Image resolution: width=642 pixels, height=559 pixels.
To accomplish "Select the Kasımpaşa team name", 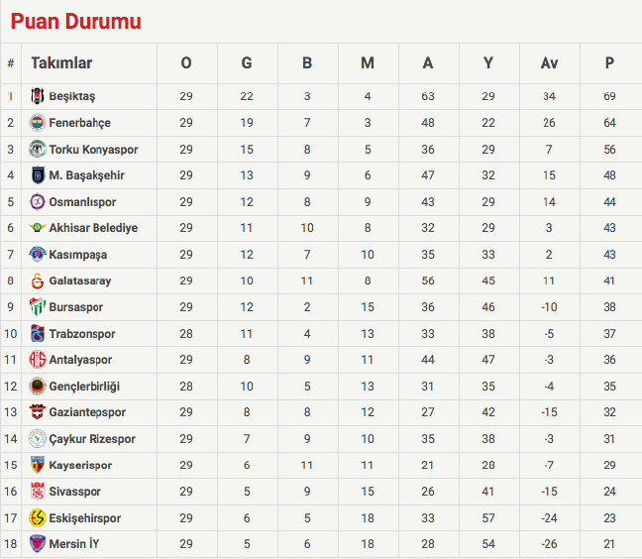I will pyautogui.click(x=78, y=255).
